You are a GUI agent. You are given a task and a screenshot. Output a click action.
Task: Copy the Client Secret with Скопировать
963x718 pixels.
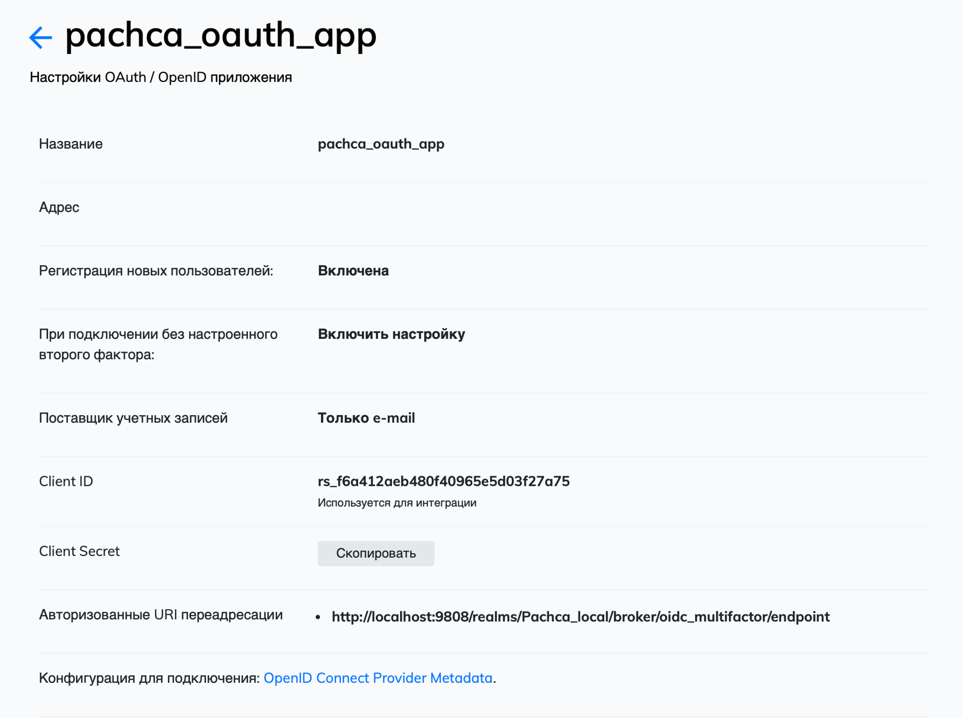[376, 553]
